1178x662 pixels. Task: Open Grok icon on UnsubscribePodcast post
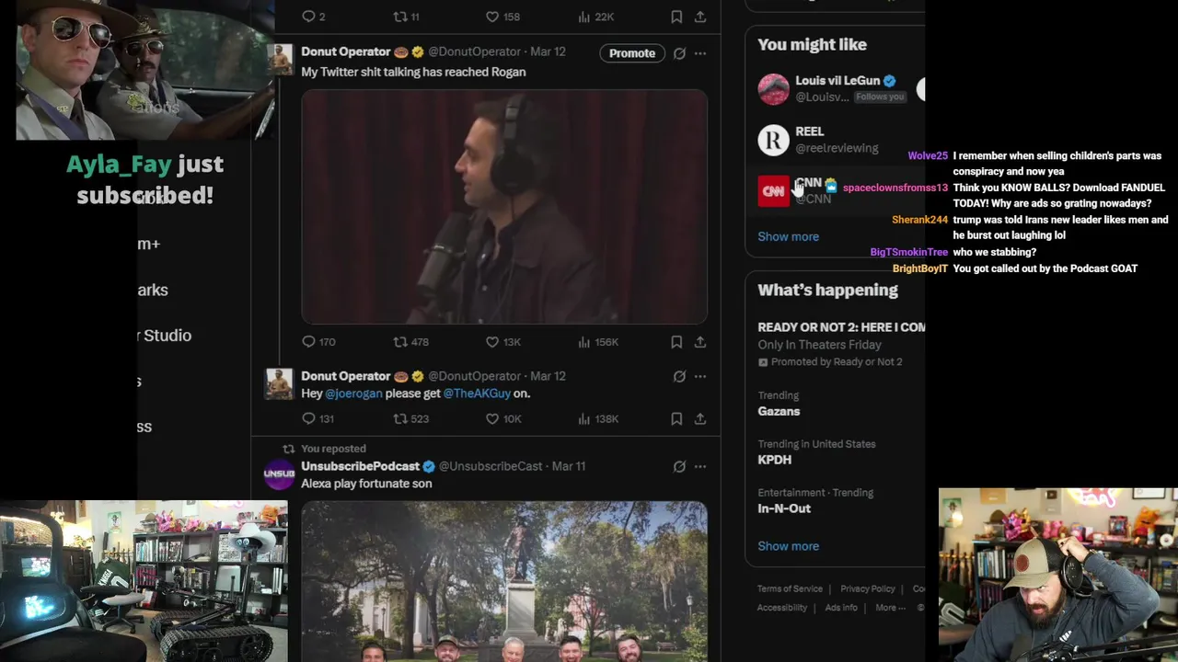pos(679,466)
